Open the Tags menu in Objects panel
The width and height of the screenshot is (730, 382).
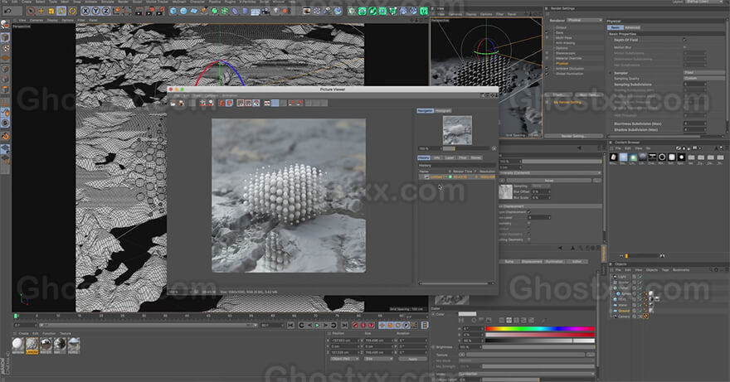(664, 270)
